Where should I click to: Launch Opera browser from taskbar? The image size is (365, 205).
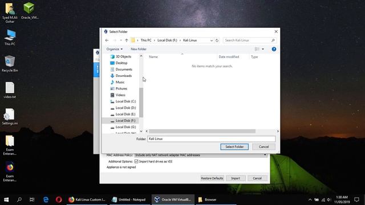point(59,200)
